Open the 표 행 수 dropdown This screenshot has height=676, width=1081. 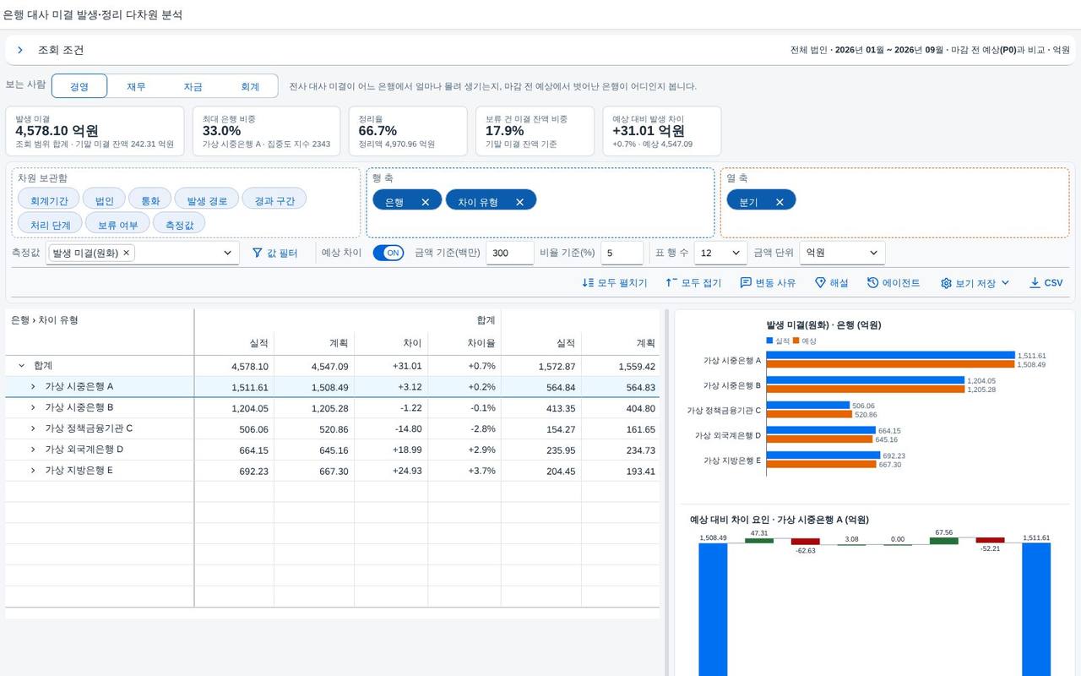[720, 253]
